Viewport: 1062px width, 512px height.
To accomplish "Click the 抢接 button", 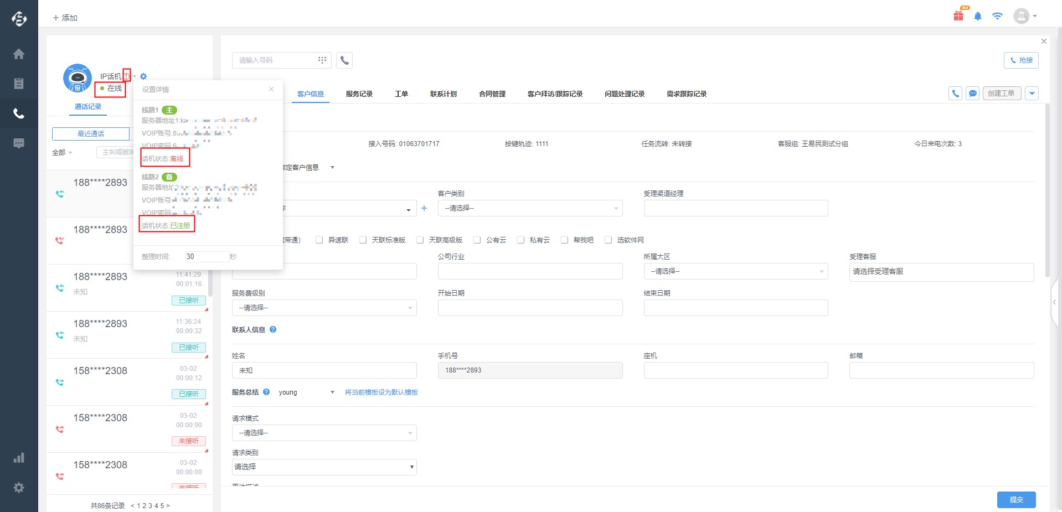I will pyautogui.click(x=1021, y=60).
